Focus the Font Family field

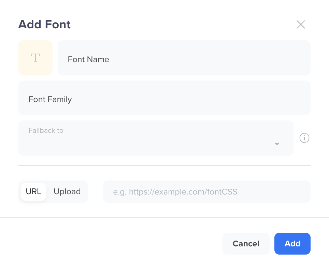[164, 98]
